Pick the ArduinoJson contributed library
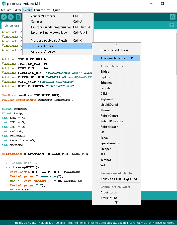177x225 pixels. [109, 192]
